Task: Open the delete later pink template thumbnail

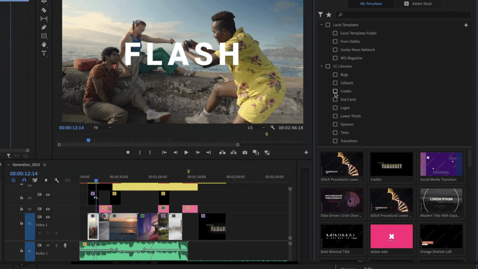Action: click(x=391, y=236)
